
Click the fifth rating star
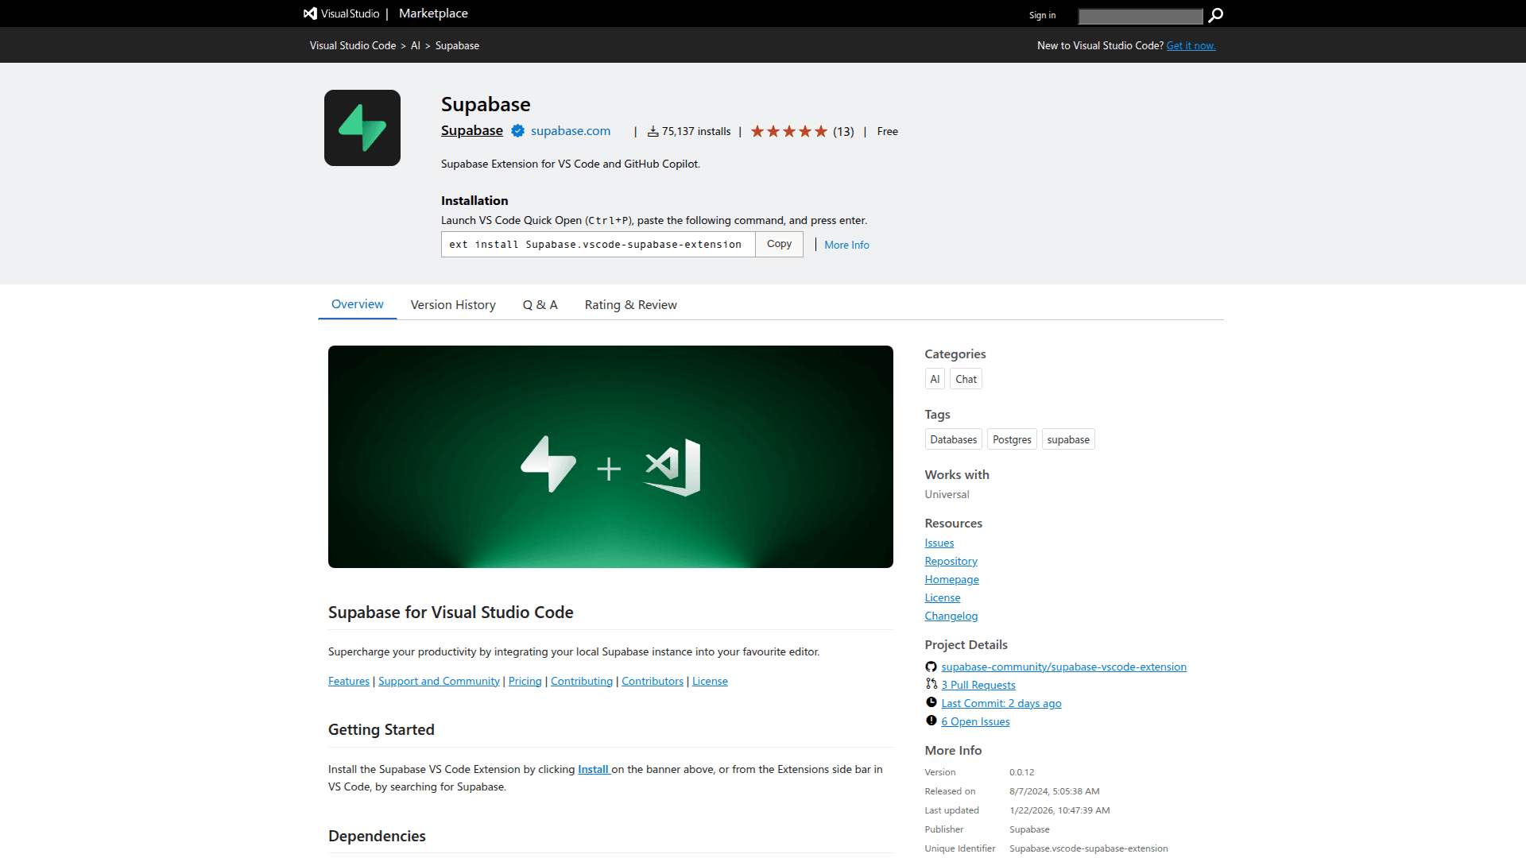tap(821, 131)
